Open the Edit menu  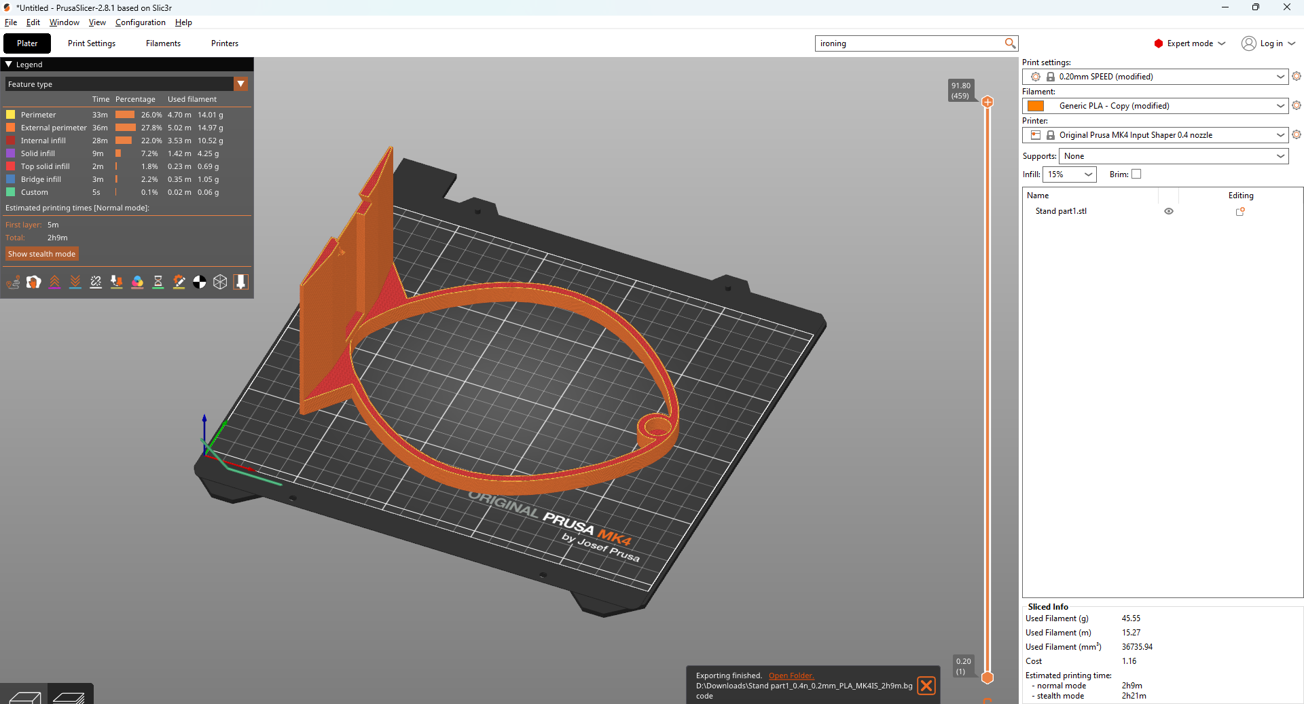33,22
